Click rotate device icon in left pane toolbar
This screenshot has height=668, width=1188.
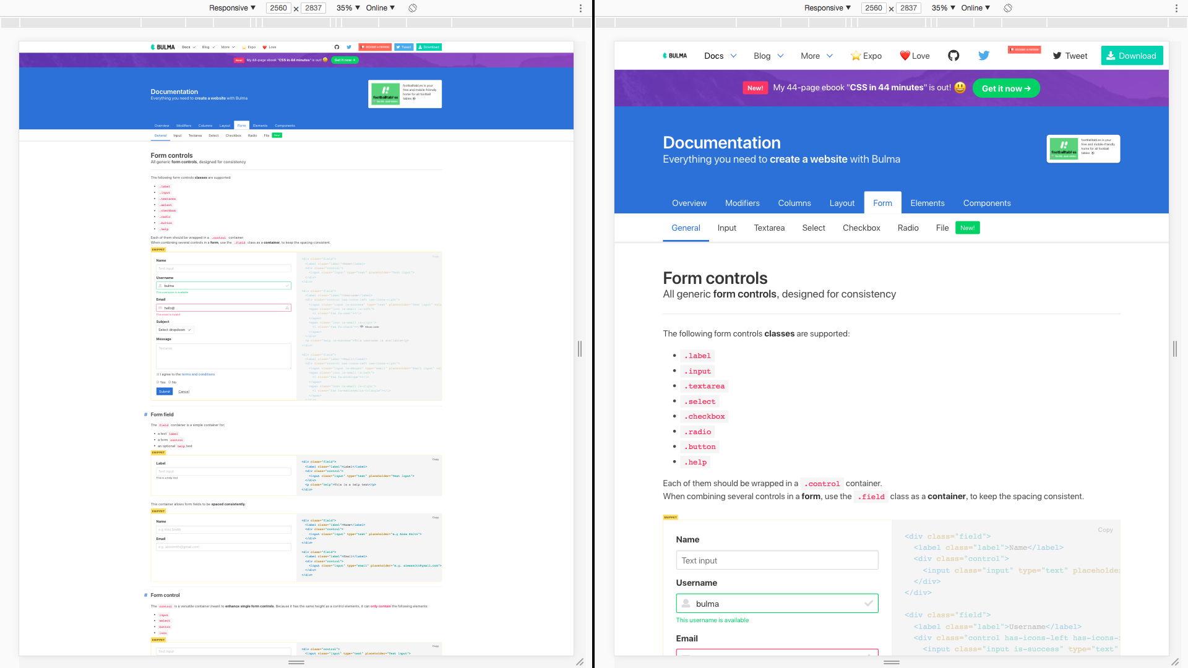tap(413, 8)
